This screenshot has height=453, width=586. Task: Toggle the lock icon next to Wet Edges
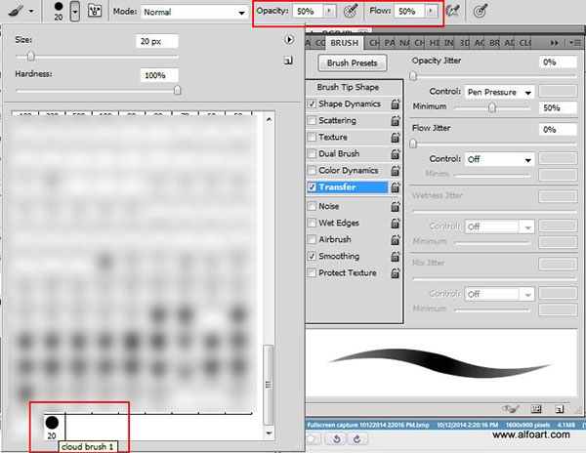click(396, 223)
